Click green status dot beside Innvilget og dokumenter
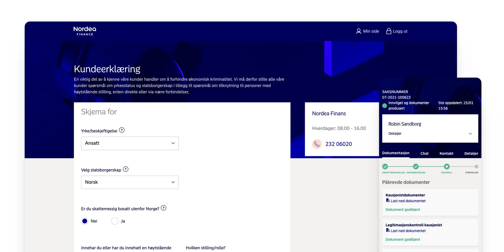The height and width of the screenshot is (252, 504). tap(385, 106)
